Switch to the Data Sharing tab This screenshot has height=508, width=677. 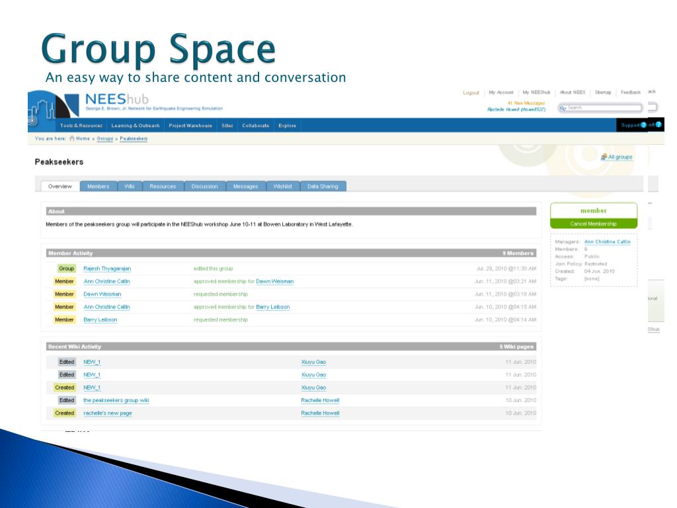pyautogui.click(x=323, y=186)
